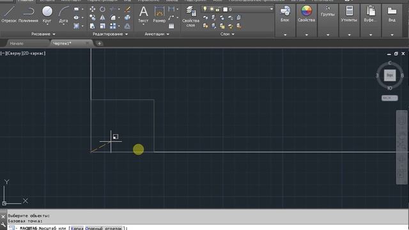Activate the Fillet tool in Редактирование
Viewport: 409px width, 230px height.
pyautogui.click(x=113, y=18)
